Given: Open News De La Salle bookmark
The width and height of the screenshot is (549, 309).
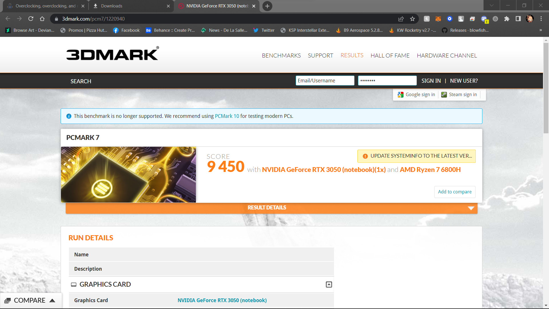Looking at the screenshot, I should 224,30.
